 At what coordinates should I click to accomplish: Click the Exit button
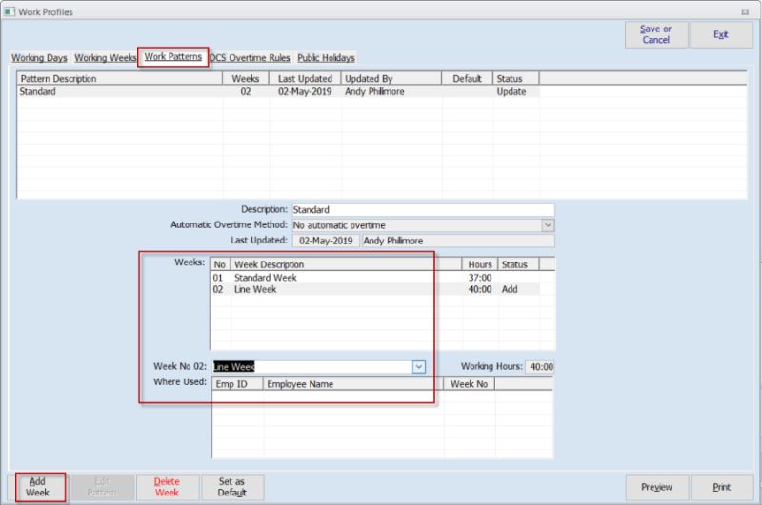(x=721, y=34)
